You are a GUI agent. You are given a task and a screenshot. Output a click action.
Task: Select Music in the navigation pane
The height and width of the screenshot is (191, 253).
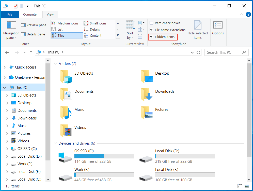click(x=22, y=126)
